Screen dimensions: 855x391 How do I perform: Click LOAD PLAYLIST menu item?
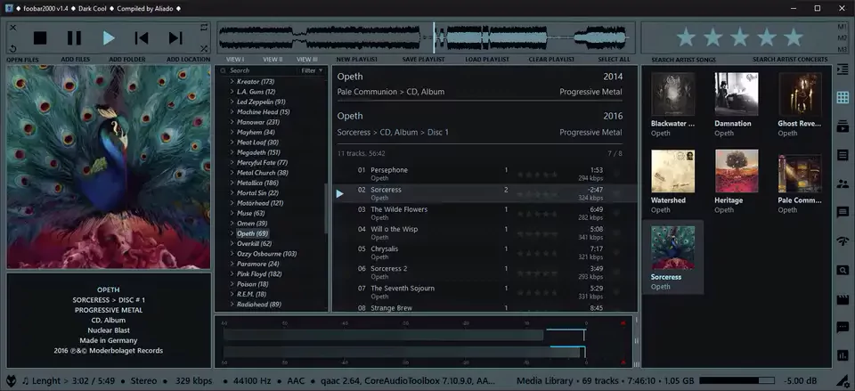tap(487, 60)
